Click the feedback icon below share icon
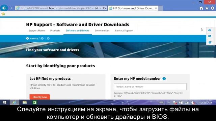Viewport: 216px width, 121px height. 210,42
